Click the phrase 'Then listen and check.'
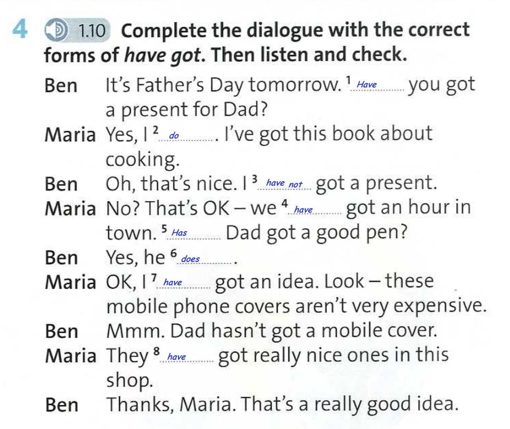The height and width of the screenshot is (429, 510). pyautogui.click(x=309, y=55)
